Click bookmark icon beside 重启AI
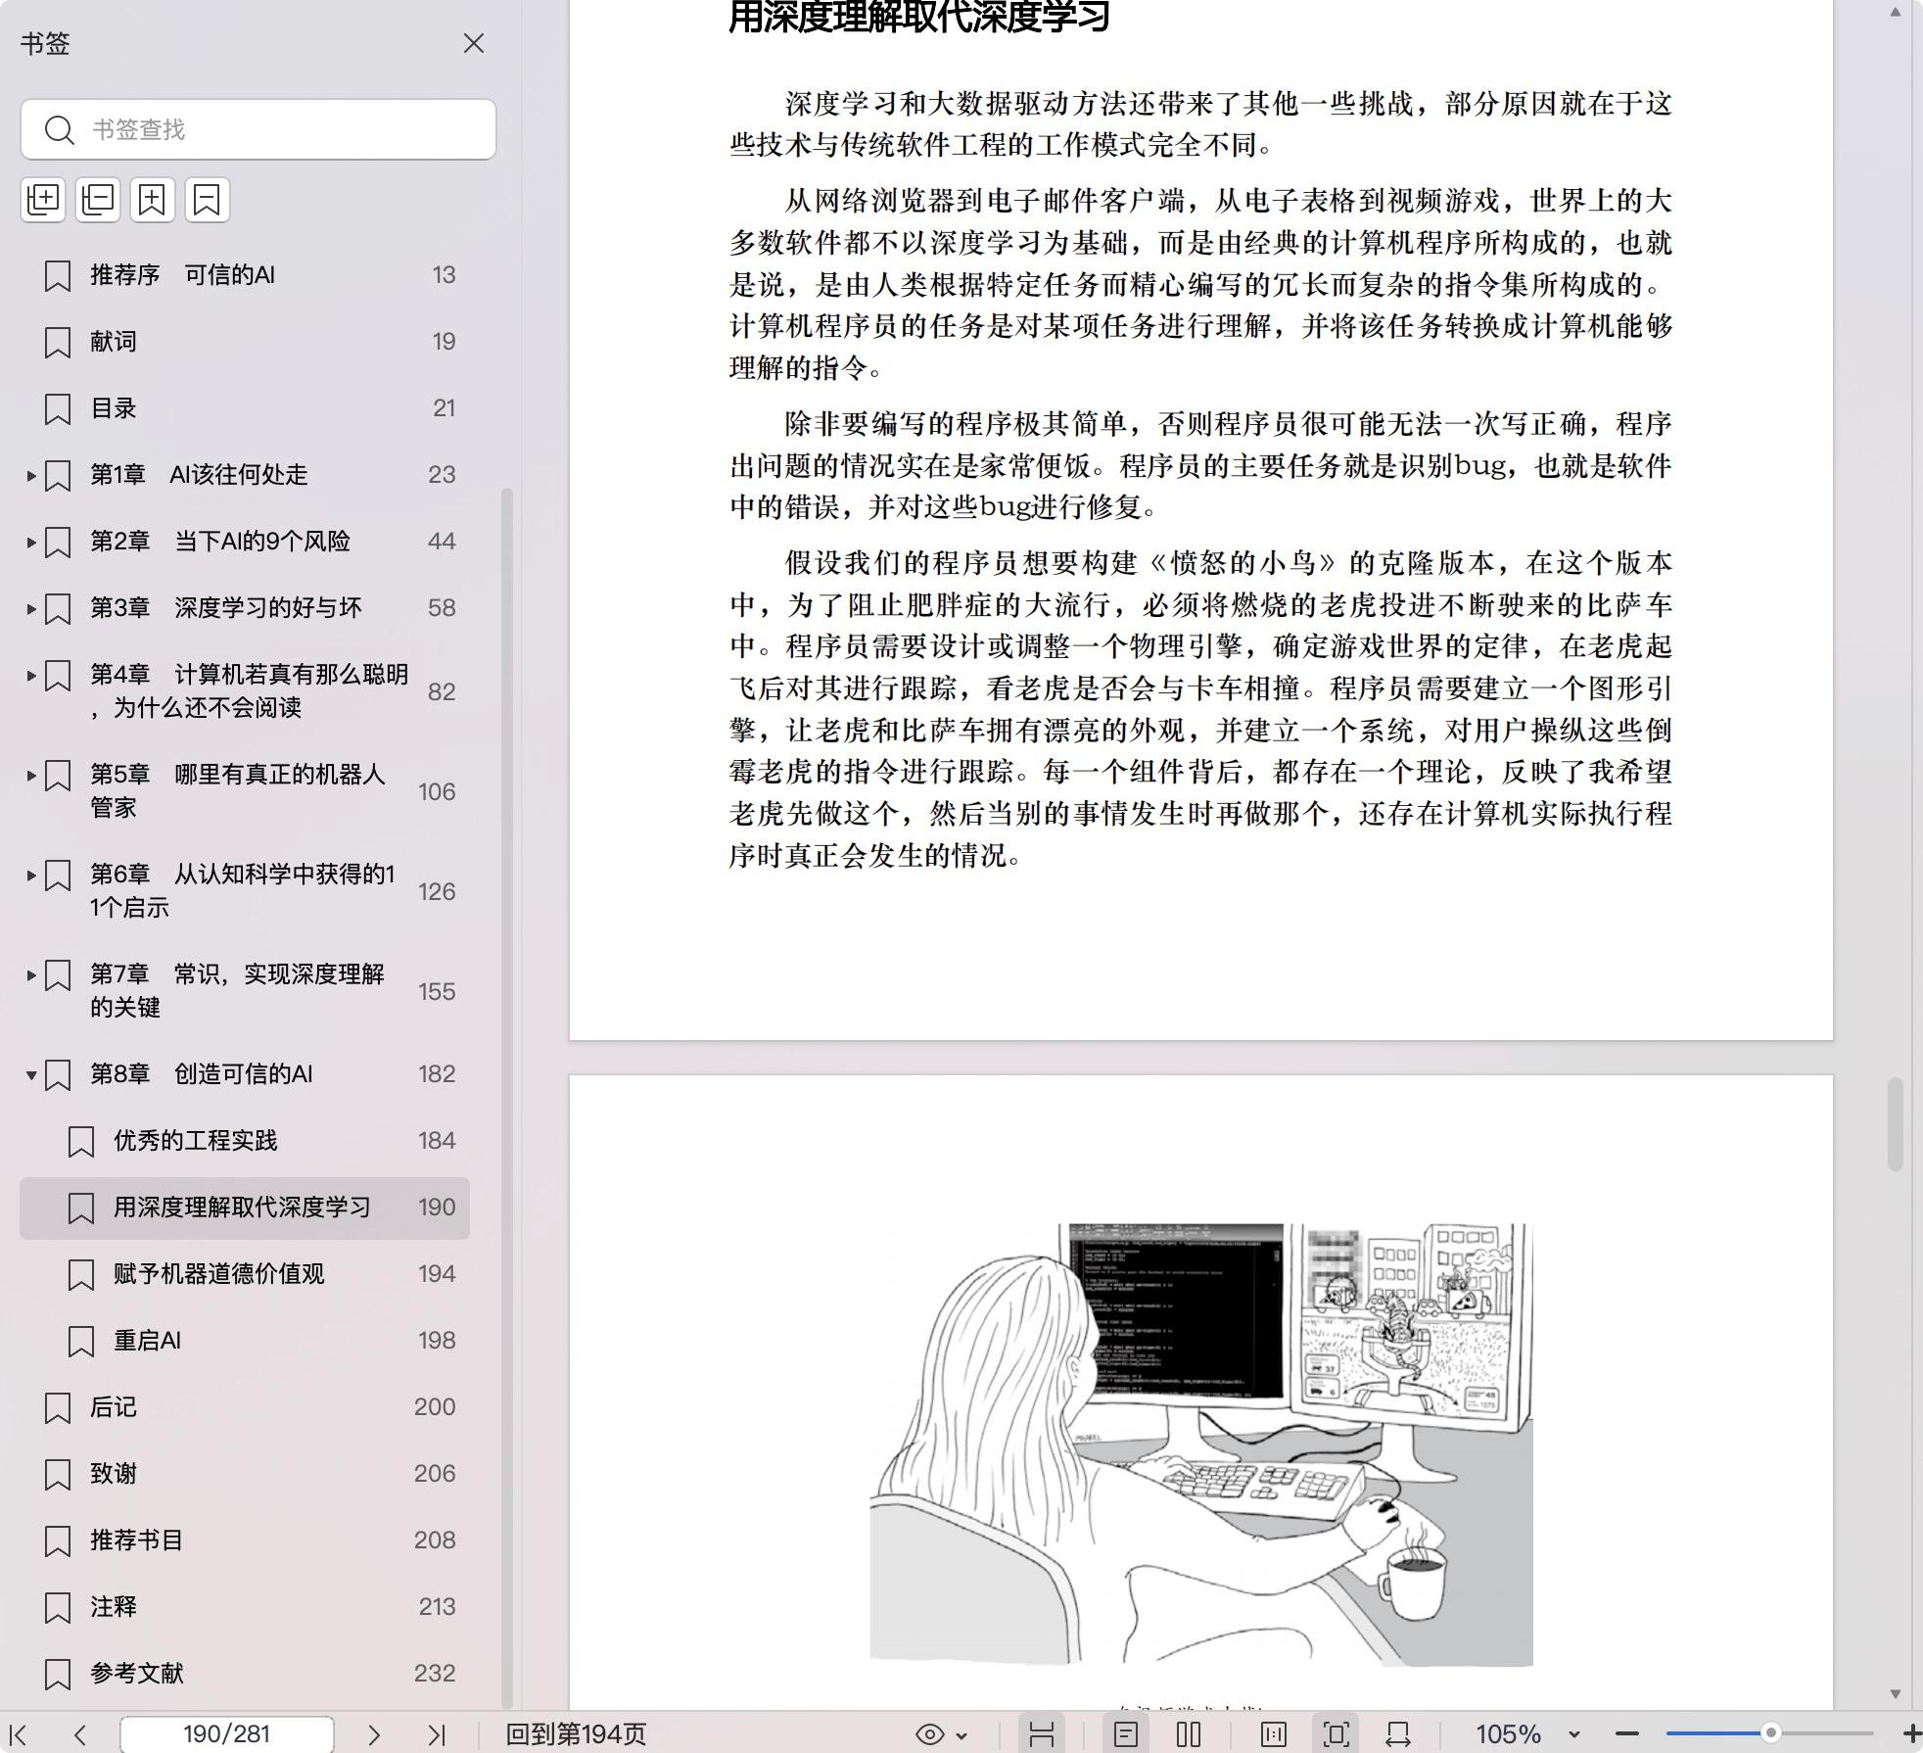This screenshot has width=1923, height=1753. [x=80, y=1342]
